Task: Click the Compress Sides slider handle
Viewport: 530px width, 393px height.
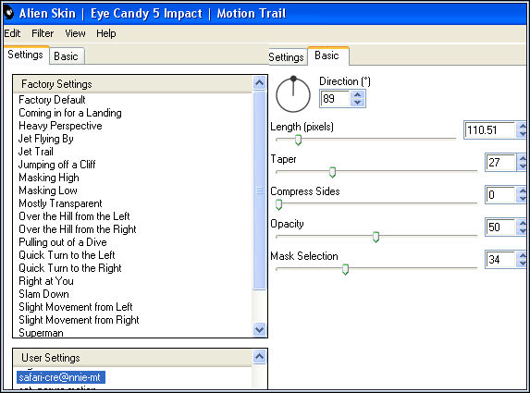Action: [x=278, y=204]
